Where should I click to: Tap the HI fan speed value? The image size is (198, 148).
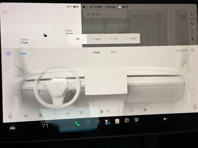tap(108, 111)
